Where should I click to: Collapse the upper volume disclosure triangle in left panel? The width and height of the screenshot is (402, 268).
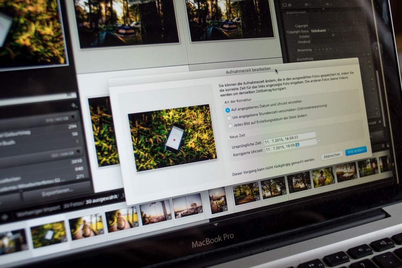tap(73, 117)
